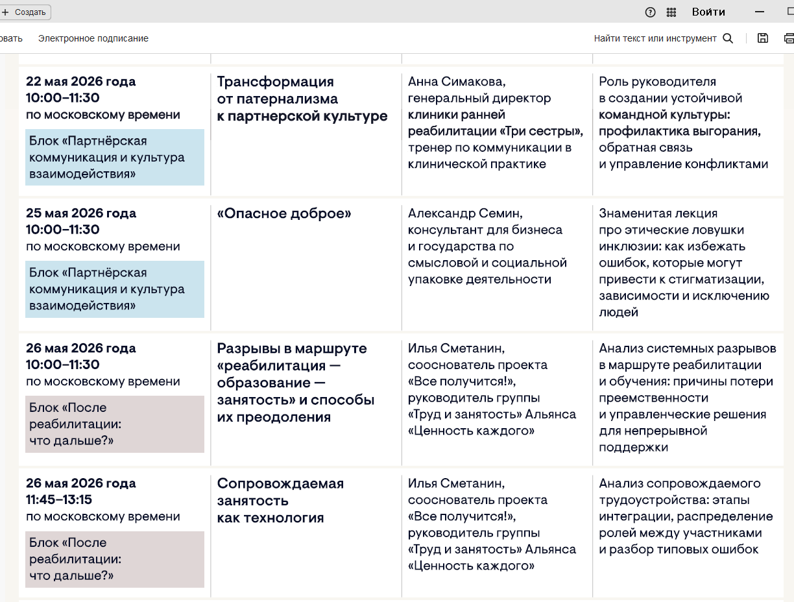Image resolution: width=794 pixels, height=602 pixels.
Task: Click the blue block label under 25 мая
Action: 114,289
